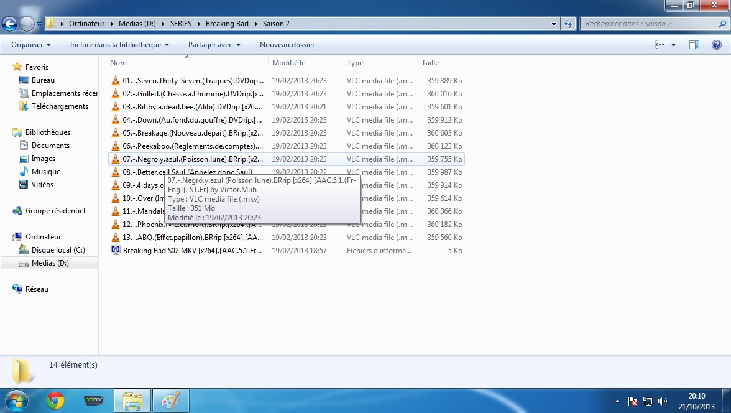Switch to Windows Explorer taskbar button
731x413 pixels.
pos(132,401)
